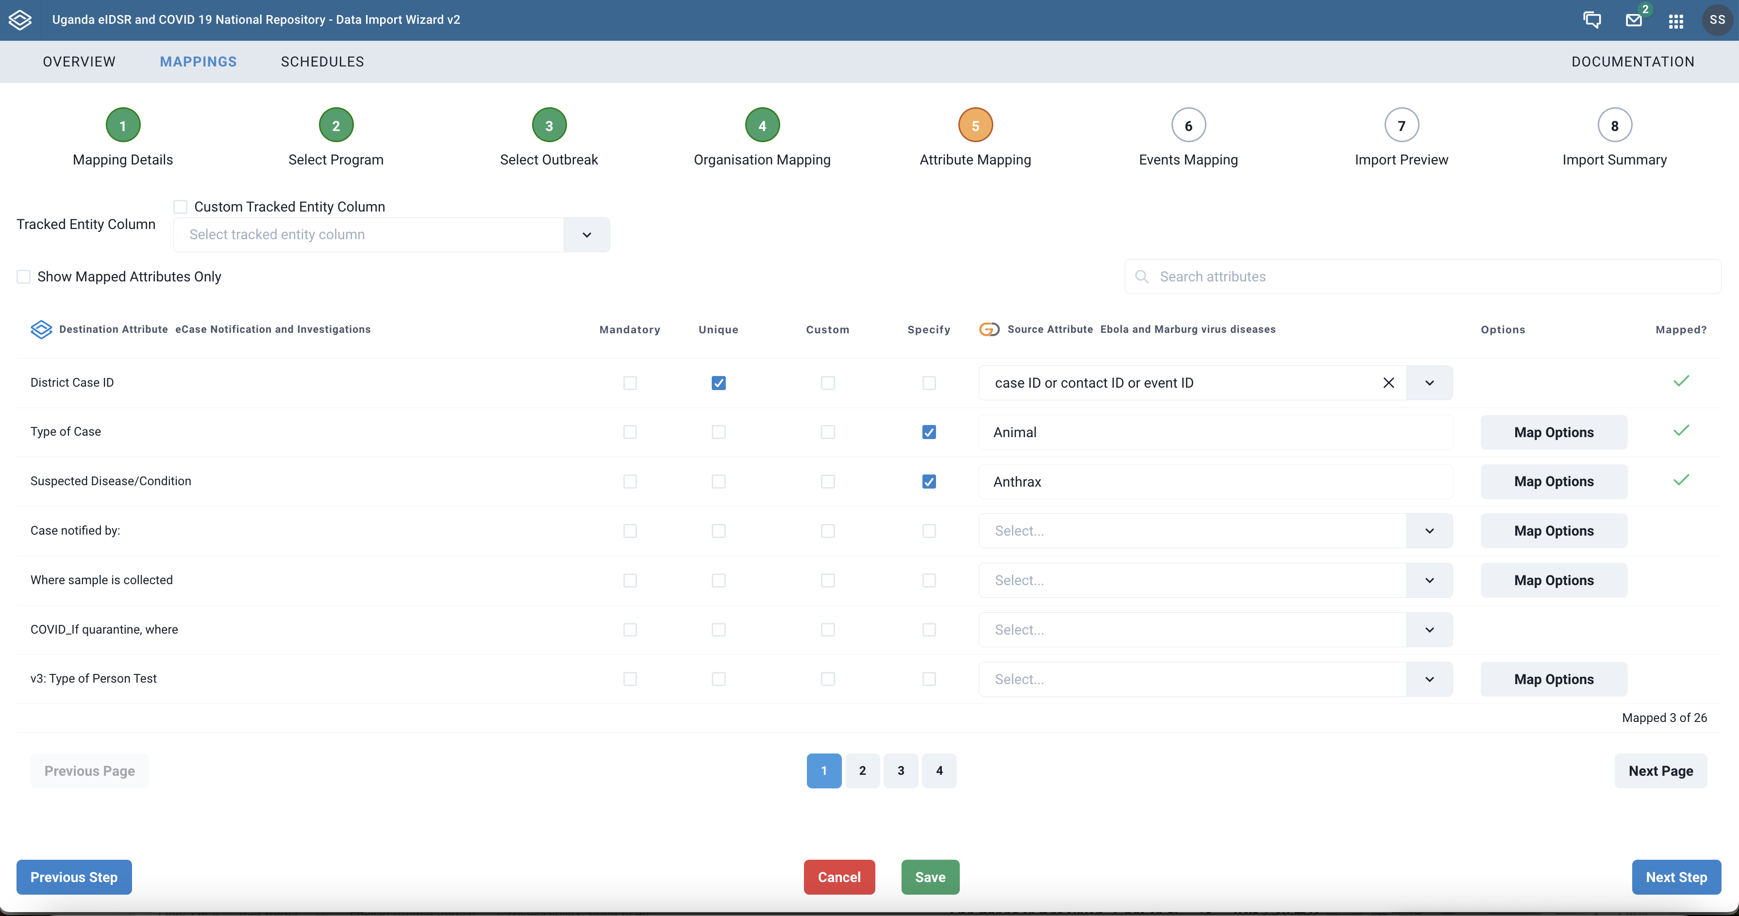
Task: Switch to the OVERVIEW tab
Action: pyautogui.click(x=79, y=62)
